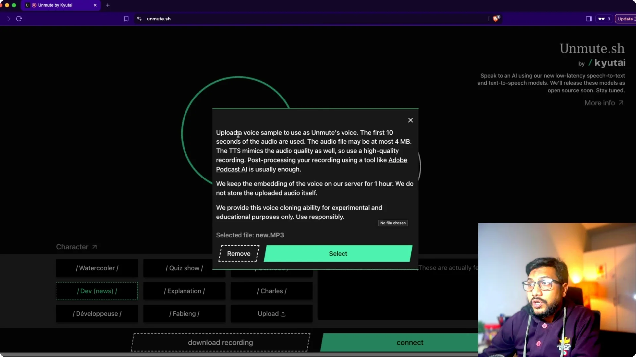The height and width of the screenshot is (357, 636).
Task: Open the browser sidebar panel
Action: coord(589,19)
